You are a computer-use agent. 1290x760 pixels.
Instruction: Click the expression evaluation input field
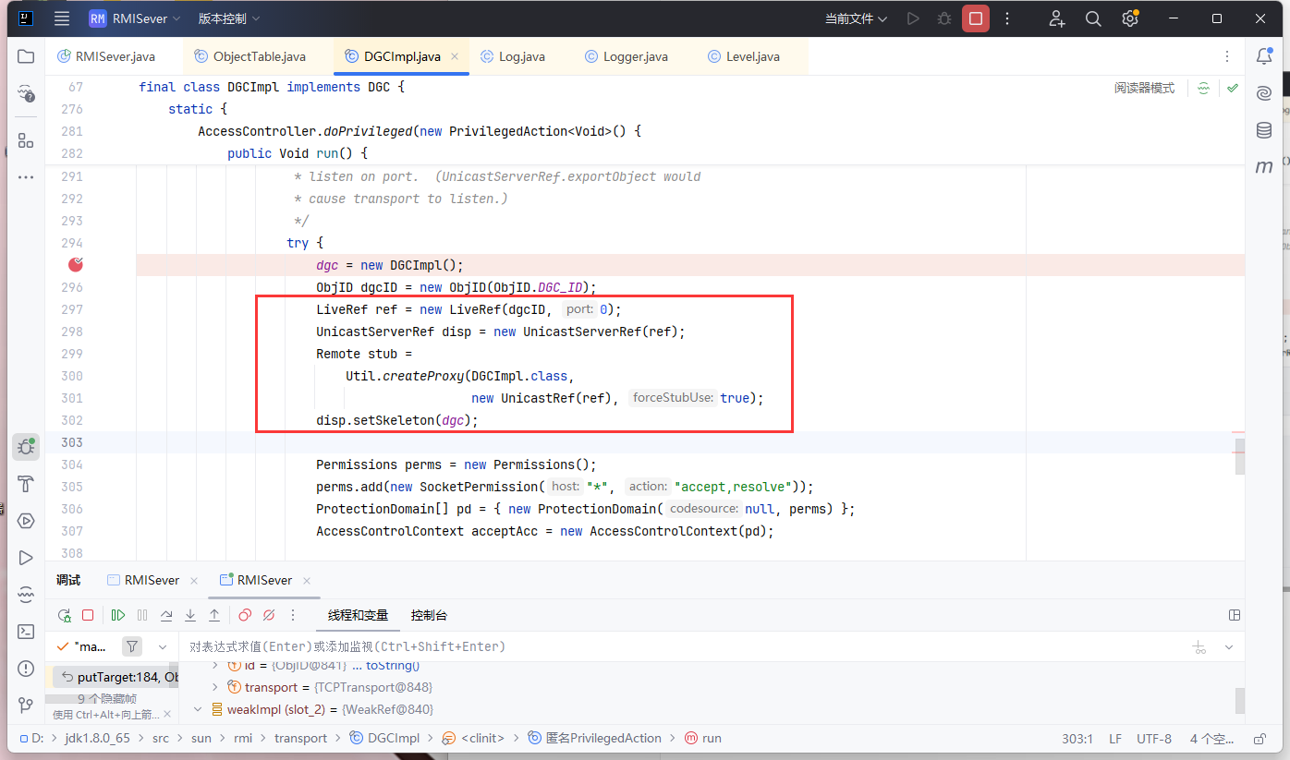point(647,646)
